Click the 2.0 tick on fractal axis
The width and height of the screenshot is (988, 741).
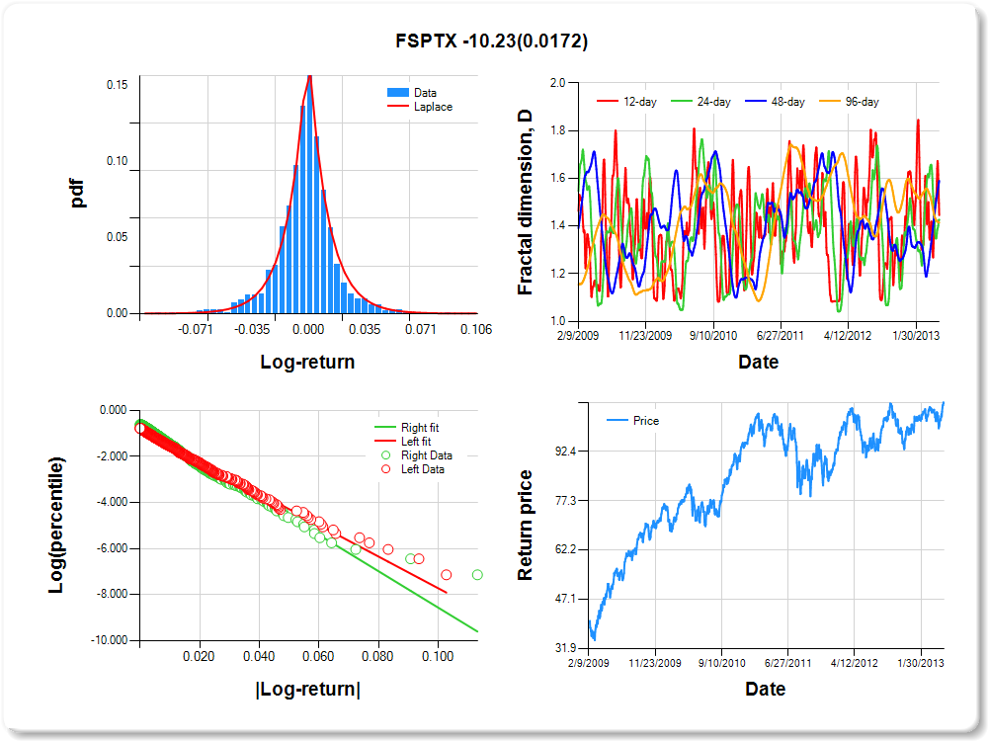point(557,83)
